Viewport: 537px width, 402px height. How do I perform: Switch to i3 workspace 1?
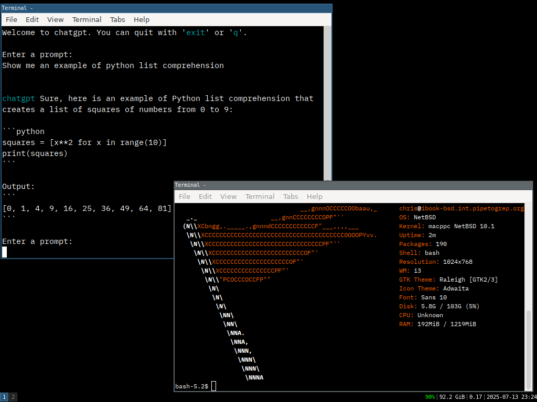4,397
